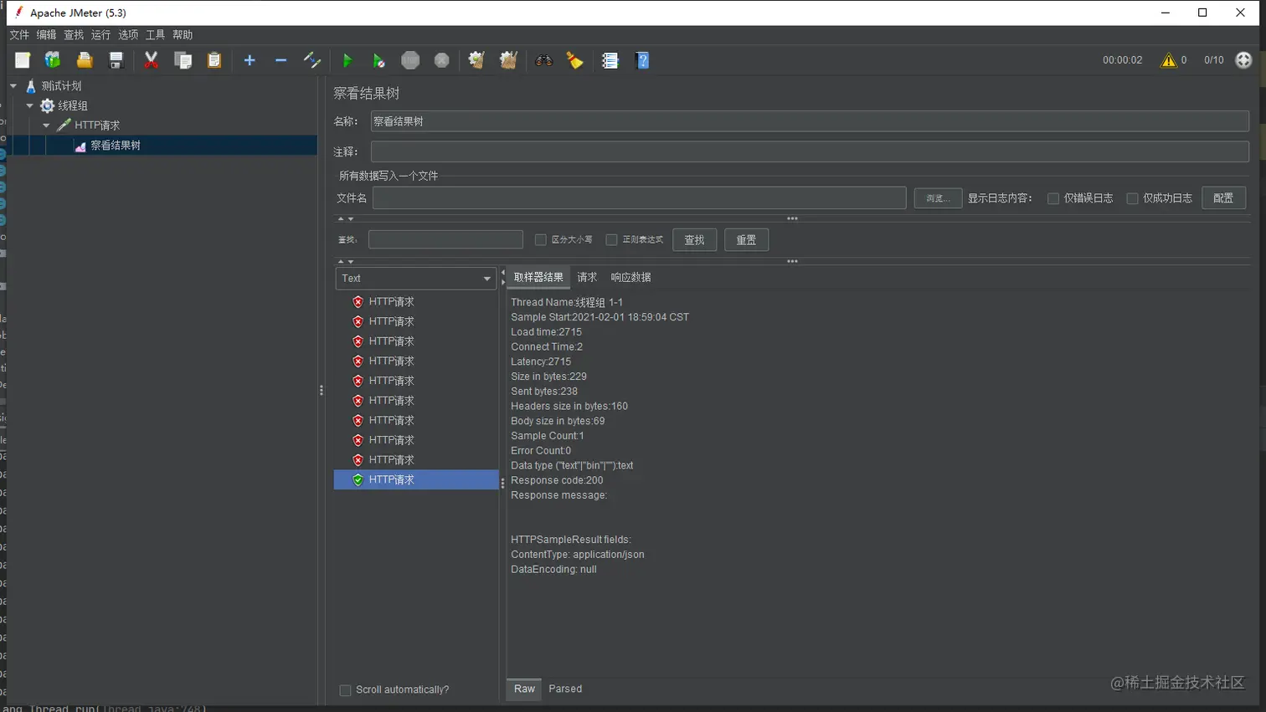Click the 重置 button
1266x712 pixels.
[x=746, y=240]
